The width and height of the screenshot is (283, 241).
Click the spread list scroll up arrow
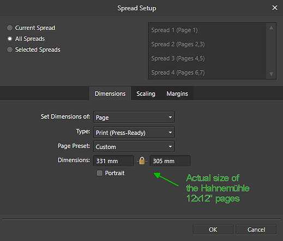[271, 28]
